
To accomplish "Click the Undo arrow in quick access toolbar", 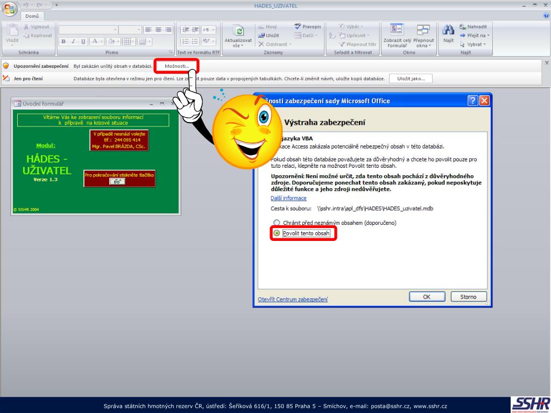I will [26, 5].
